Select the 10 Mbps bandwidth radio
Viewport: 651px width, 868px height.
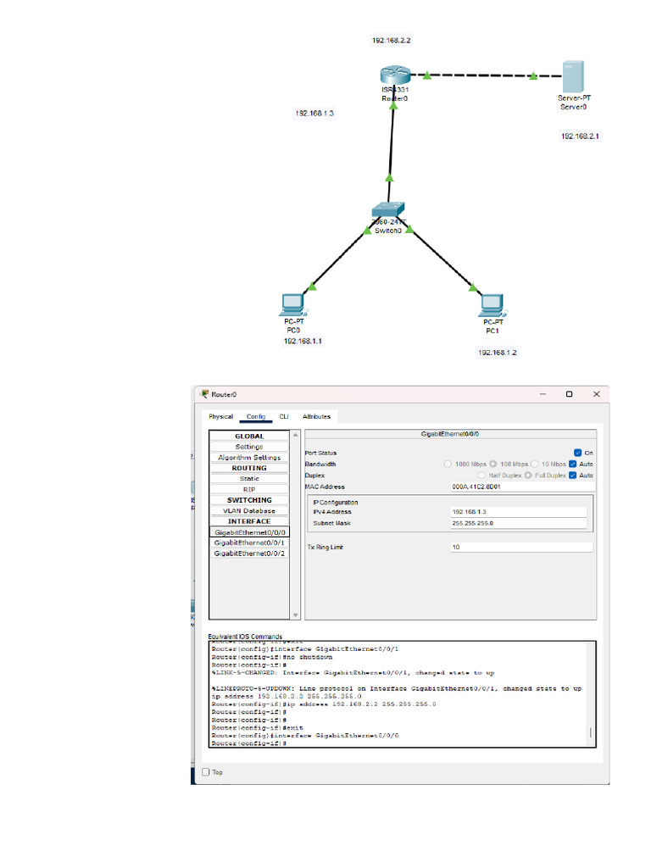click(535, 464)
